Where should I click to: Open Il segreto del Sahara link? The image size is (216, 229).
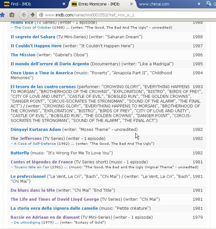coord(33,37)
